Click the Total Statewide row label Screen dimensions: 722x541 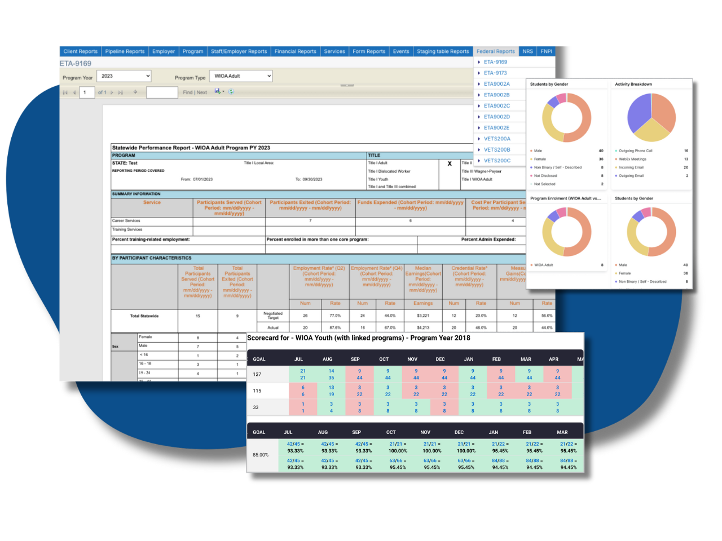[144, 316]
